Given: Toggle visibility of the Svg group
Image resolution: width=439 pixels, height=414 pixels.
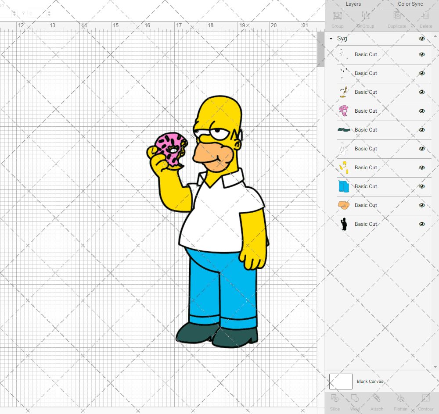Looking at the screenshot, I should tap(421, 39).
